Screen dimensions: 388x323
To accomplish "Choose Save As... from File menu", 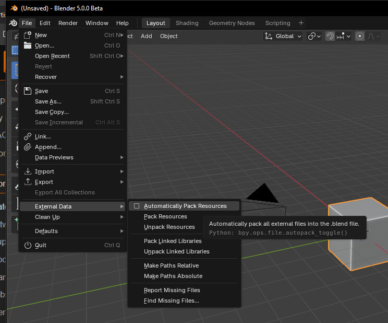I will click(73, 101).
